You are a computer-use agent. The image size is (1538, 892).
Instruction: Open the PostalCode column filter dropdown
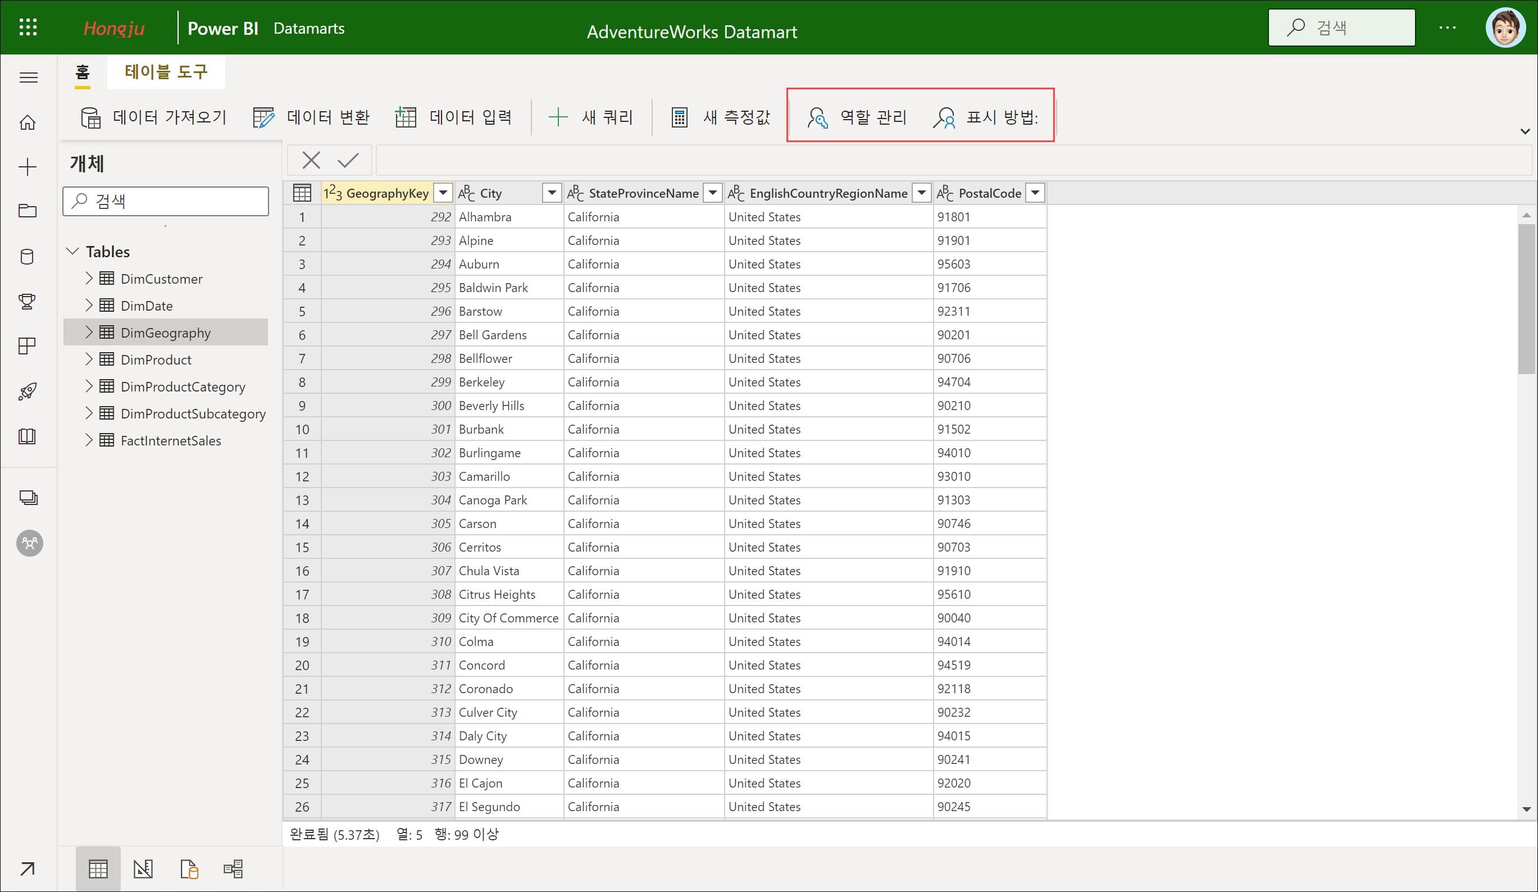(x=1035, y=193)
